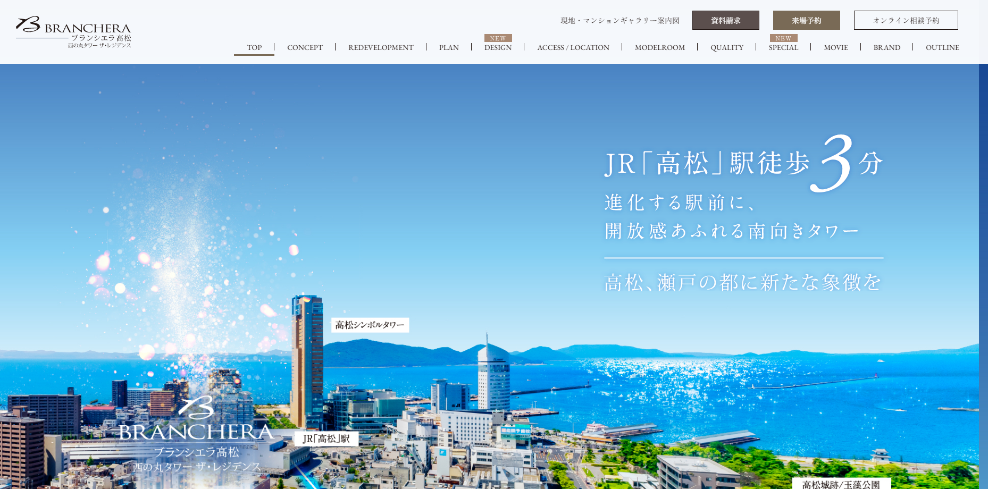Open the OUTLINE page
The image size is (988, 489).
(x=942, y=47)
